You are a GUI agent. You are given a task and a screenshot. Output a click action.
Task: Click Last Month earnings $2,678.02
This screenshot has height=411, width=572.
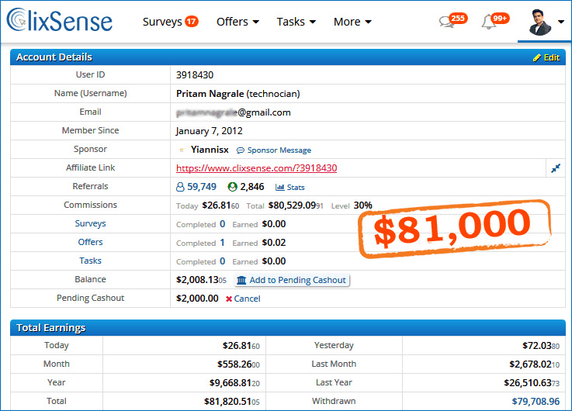(535, 364)
